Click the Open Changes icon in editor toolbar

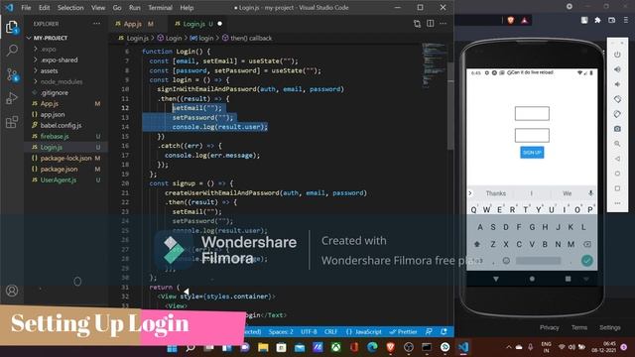coord(417,24)
